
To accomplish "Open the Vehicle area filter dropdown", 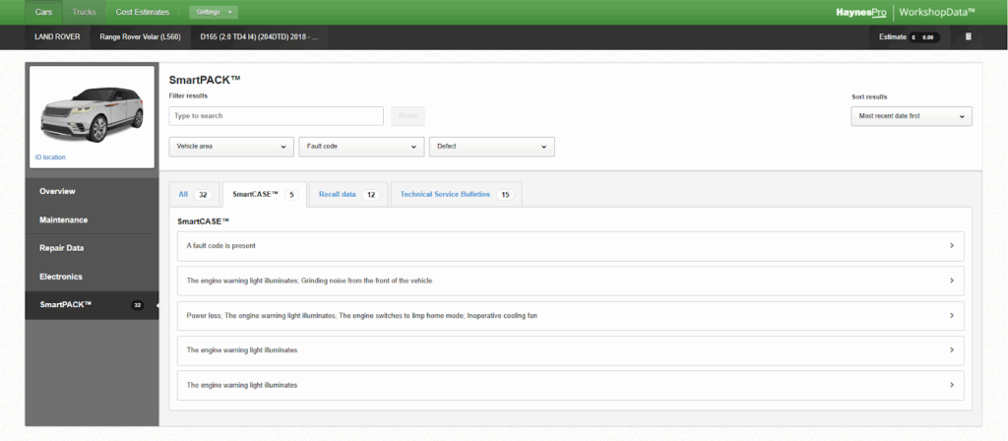I will tap(230, 147).
